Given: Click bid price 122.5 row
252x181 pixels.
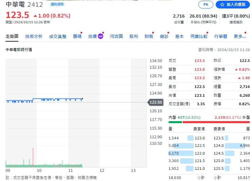Looking at the screenshot, I should click(x=186, y=145).
